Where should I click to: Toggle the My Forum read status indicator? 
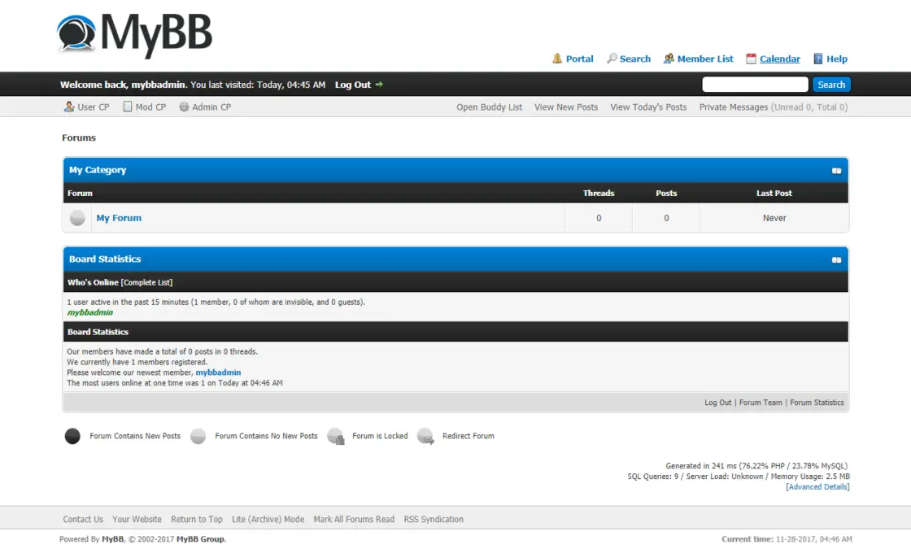[77, 218]
